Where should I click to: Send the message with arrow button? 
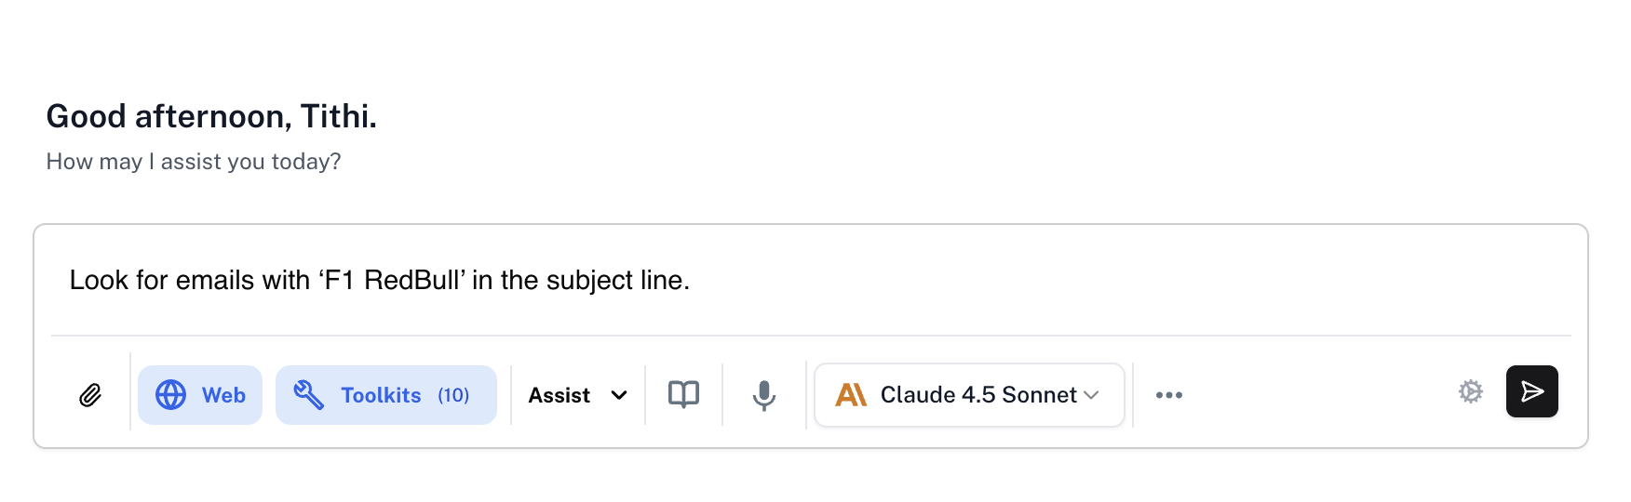pos(1532,391)
